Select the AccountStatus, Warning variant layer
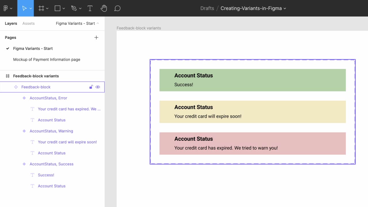 pyautogui.click(x=51, y=131)
